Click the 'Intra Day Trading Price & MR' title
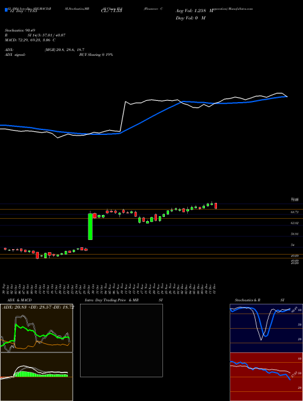Viewport: 303px width, 401px height. click(112, 300)
